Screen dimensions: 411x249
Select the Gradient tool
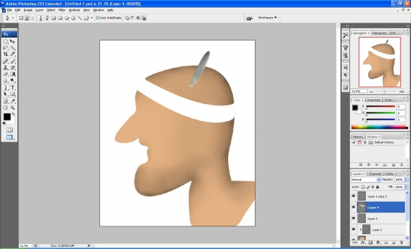pos(12,74)
